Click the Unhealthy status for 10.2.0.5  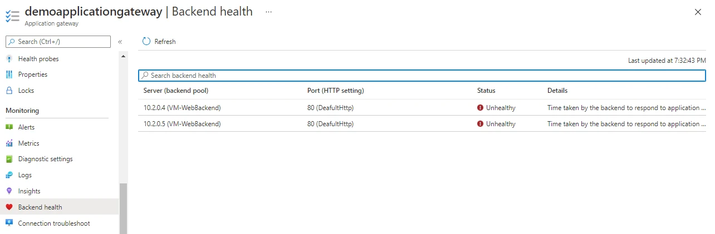[500, 124]
